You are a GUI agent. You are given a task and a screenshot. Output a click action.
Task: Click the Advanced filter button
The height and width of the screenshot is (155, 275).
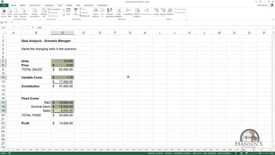pyautogui.click(x=85, y=16)
